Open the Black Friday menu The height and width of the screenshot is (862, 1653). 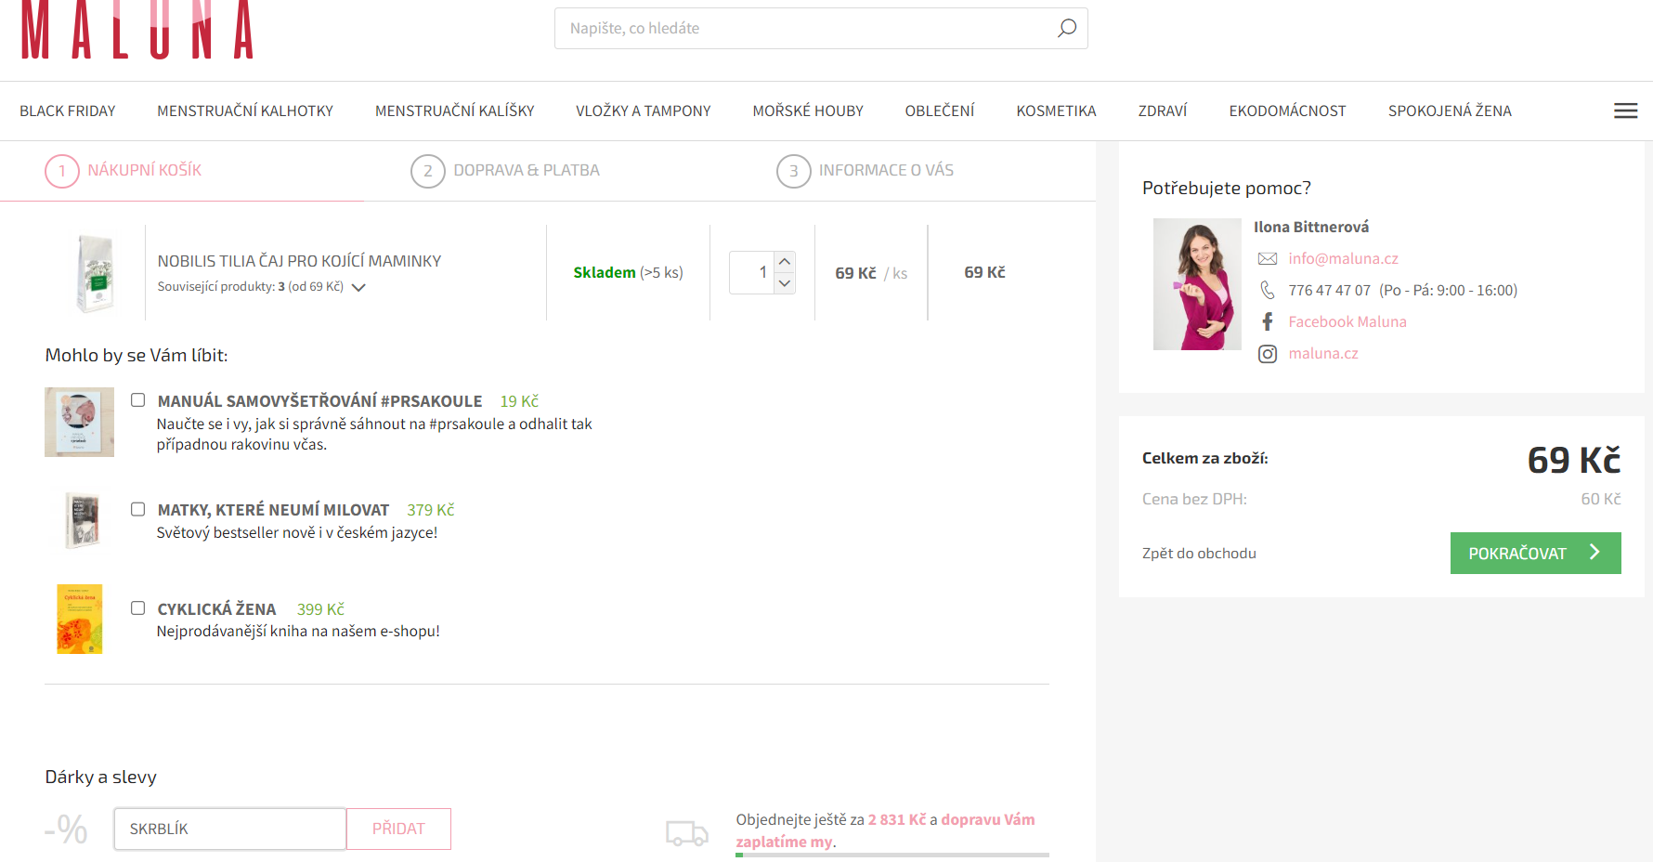tap(68, 111)
